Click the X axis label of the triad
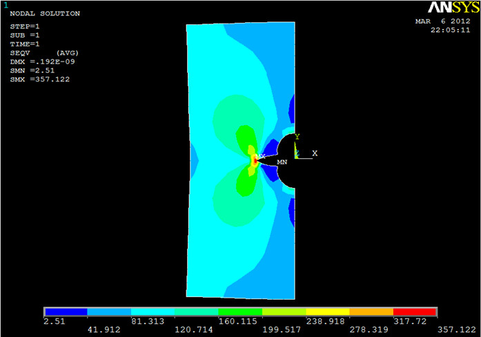Screen dimensions: 481x337 pos(315,153)
